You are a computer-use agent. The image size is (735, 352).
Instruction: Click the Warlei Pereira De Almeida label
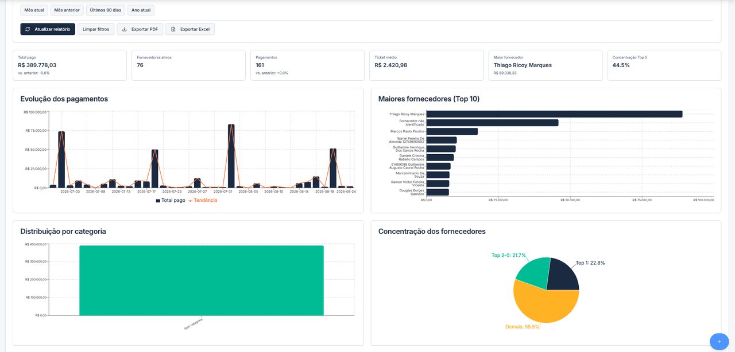click(x=407, y=140)
